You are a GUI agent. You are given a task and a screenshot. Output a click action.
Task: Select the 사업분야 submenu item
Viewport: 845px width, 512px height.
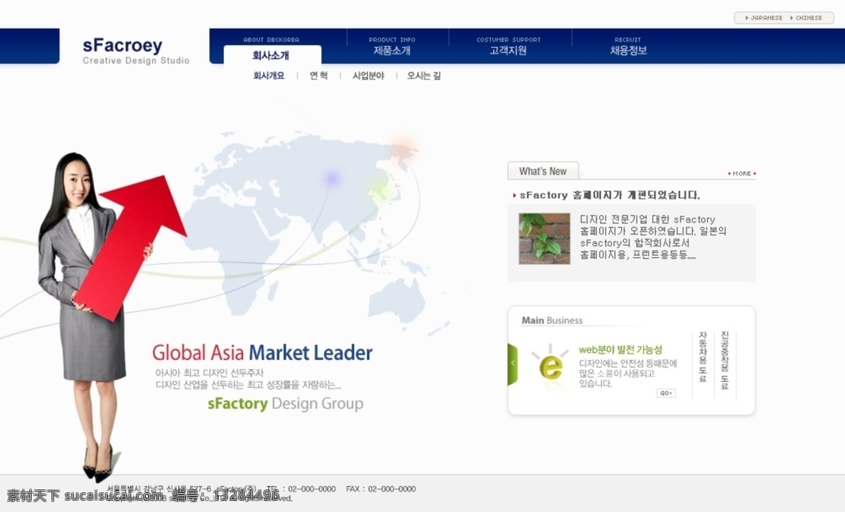coord(368,75)
